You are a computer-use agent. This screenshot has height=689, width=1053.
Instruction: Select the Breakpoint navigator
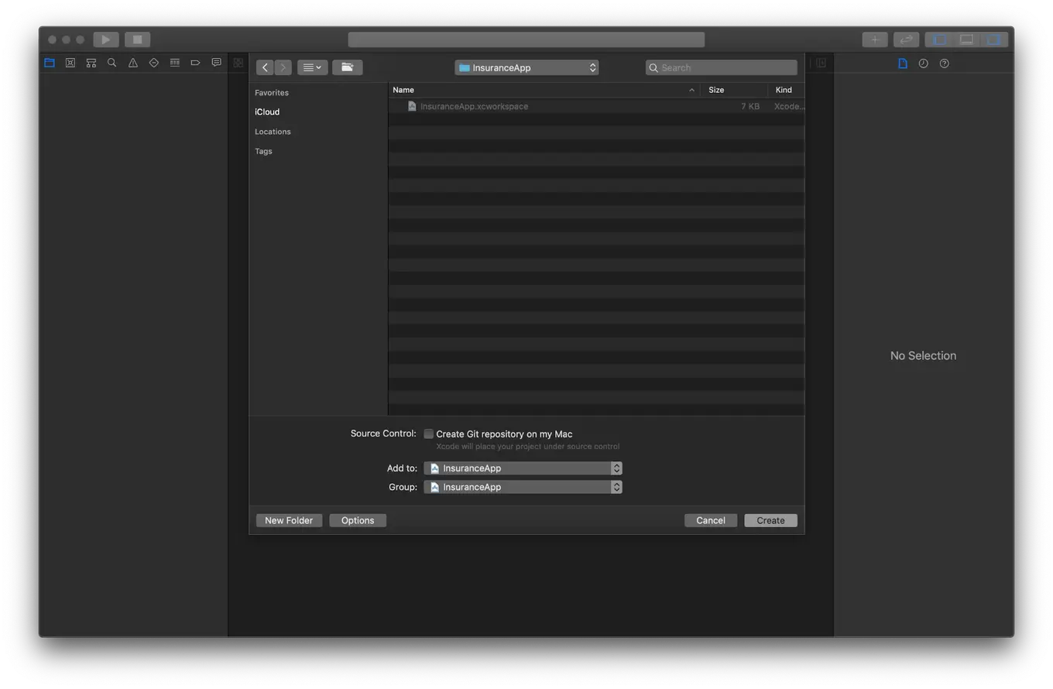click(x=195, y=63)
